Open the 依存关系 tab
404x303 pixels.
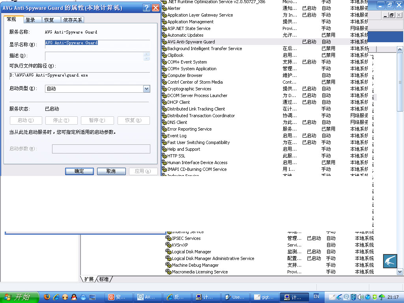(x=73, y=20)
